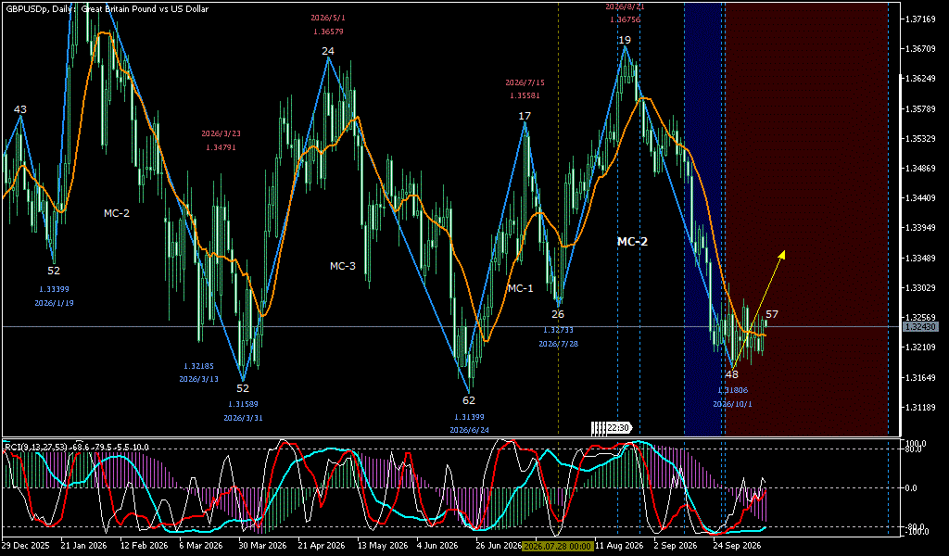Click the '1.36709' price axis value
The width and height of the screenshot is (949, 556).
click(920, 49)
